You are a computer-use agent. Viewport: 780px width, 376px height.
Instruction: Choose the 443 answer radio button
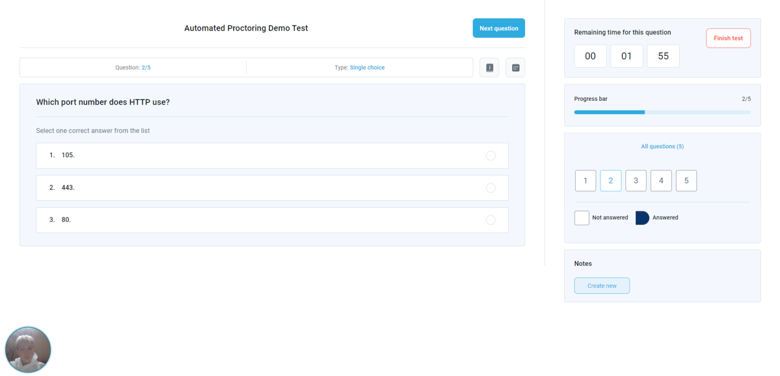click(x=490, y=188)
